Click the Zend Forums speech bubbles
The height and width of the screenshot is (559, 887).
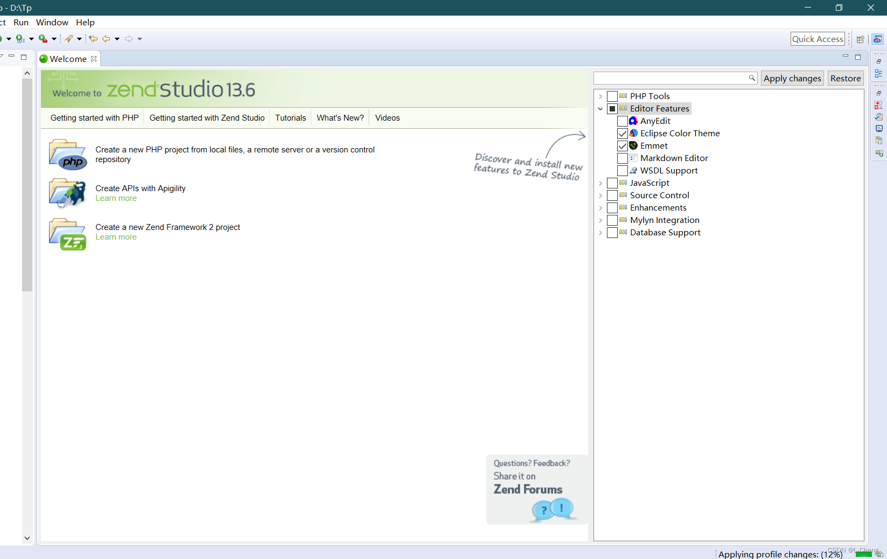[553, 509]
